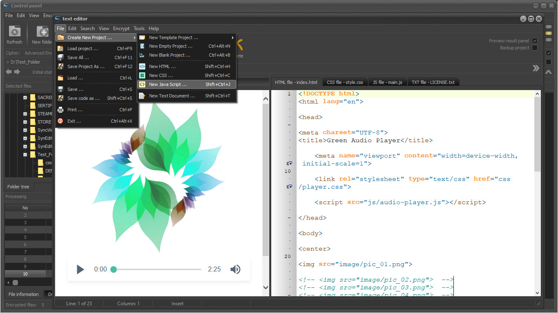Expand the STORE folder tree node
The width and height of the screenshot is (558, 313).
[x=25, y=122]
